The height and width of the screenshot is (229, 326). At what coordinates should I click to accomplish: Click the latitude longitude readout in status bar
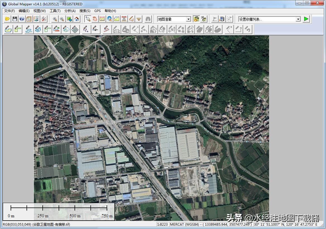click(286, 225)
